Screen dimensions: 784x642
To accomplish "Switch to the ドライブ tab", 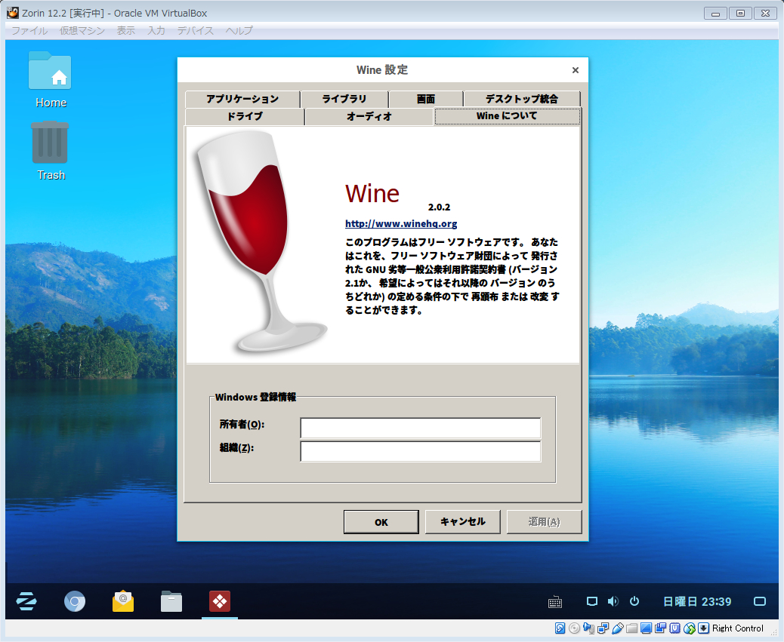I will (x=242, y=117).
